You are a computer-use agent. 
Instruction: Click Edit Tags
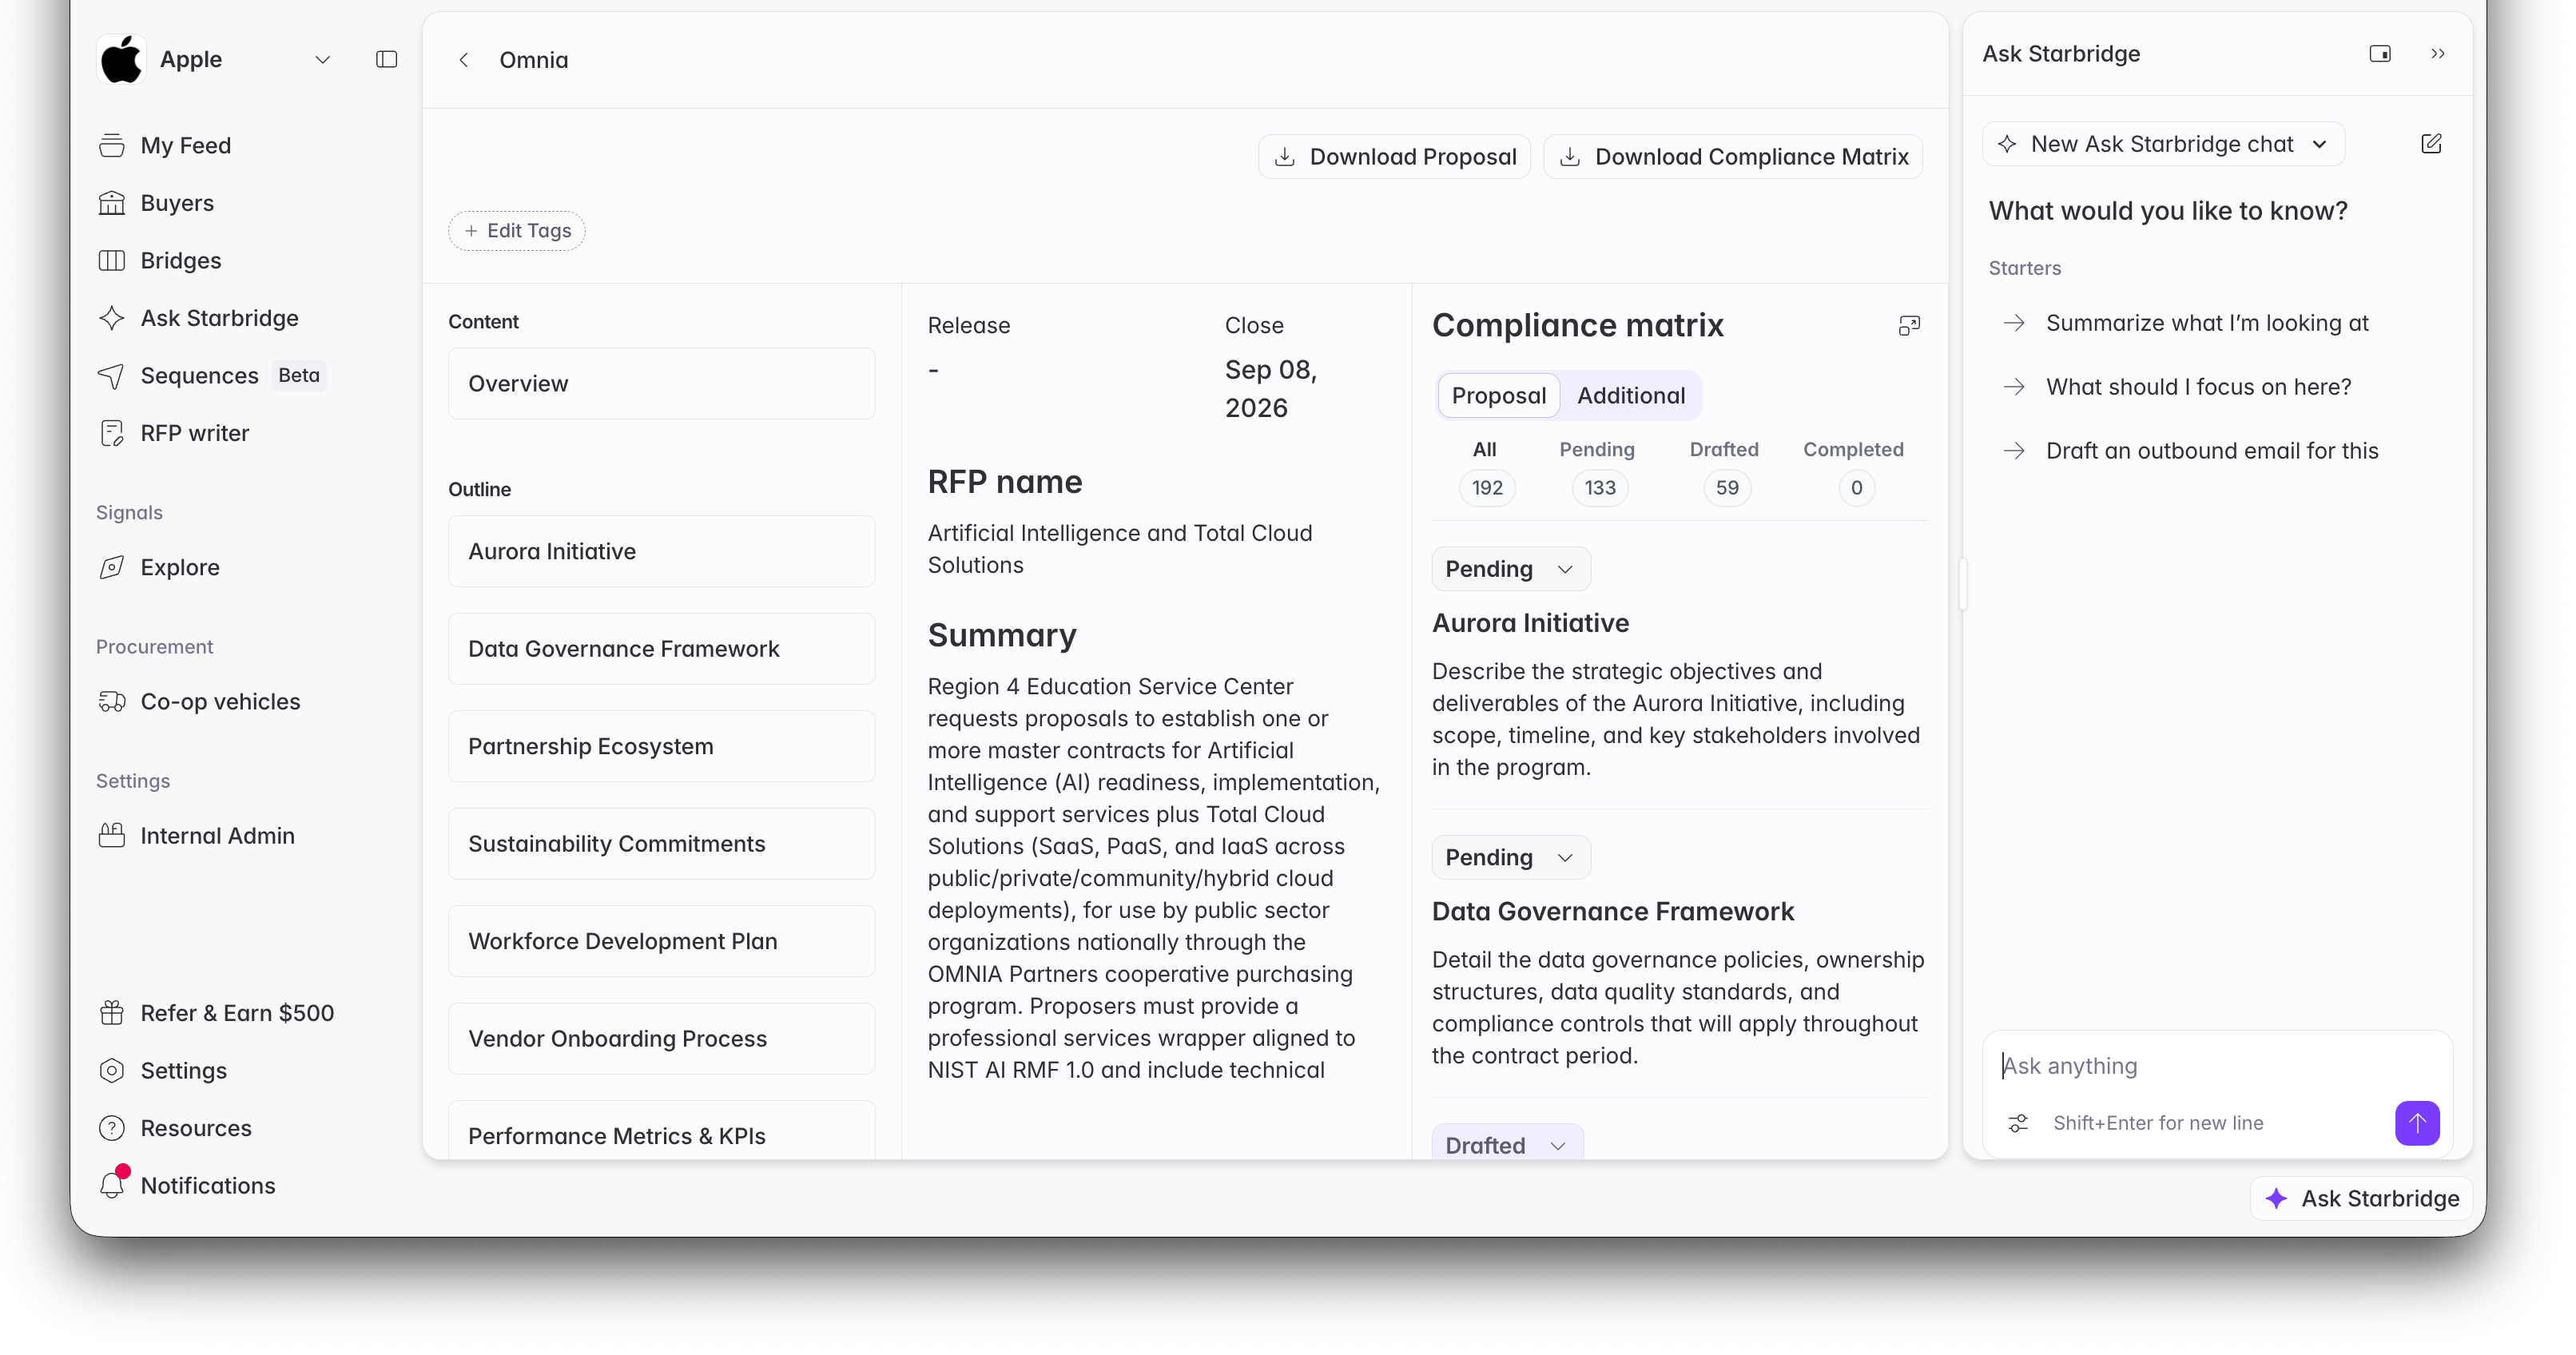coord(517,231)
